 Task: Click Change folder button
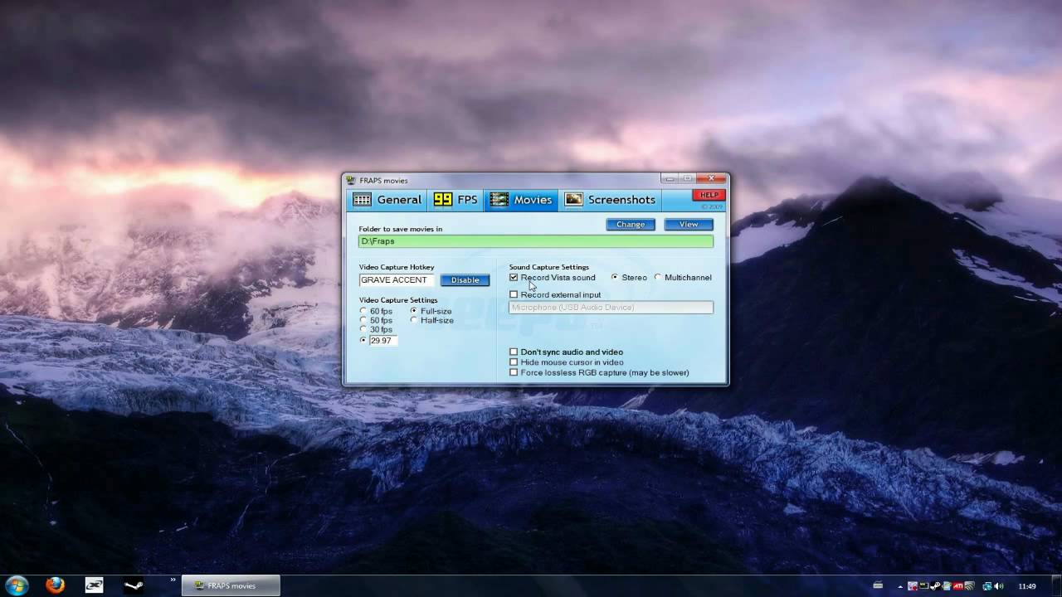click(631, 225)
